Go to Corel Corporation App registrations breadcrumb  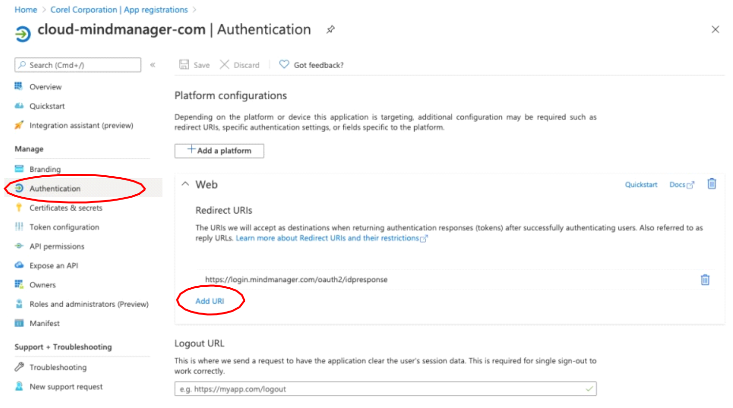(x=119, y=10)
